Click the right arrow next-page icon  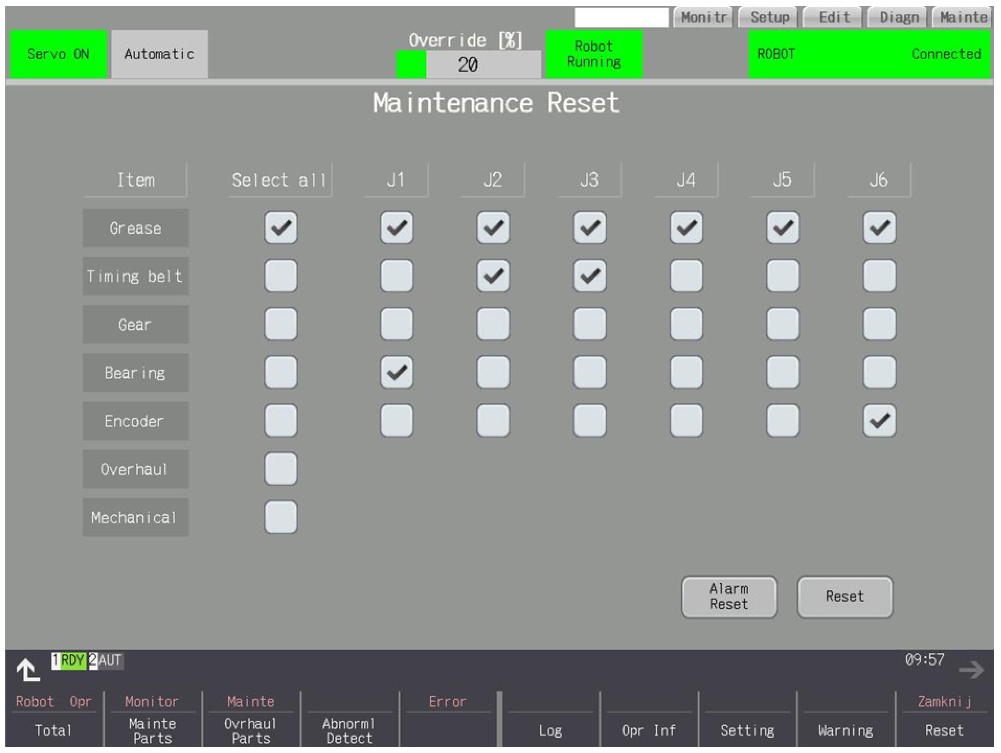click(971, 670)
